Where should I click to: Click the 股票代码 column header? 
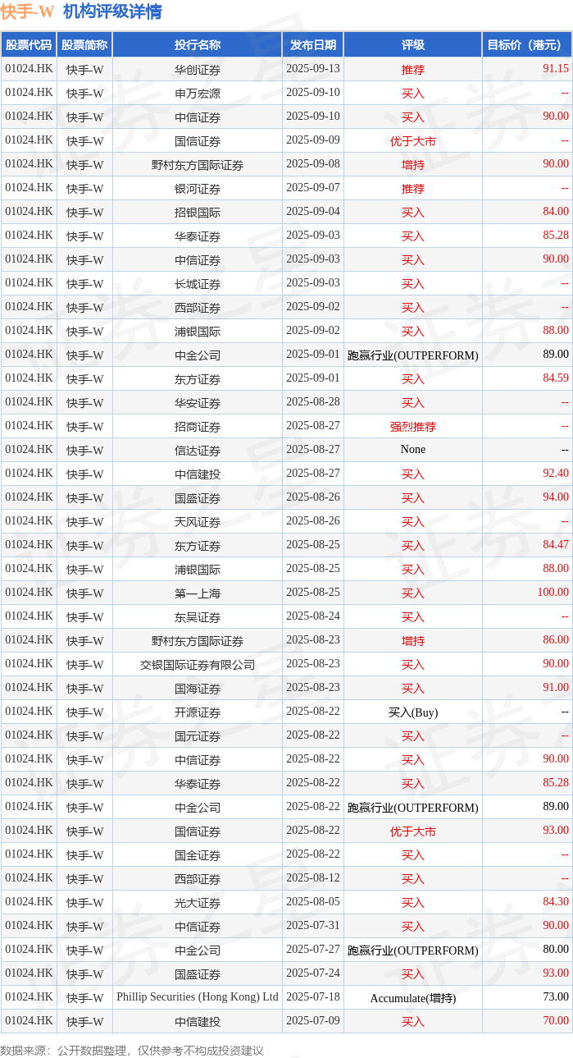tap(29, 45)
